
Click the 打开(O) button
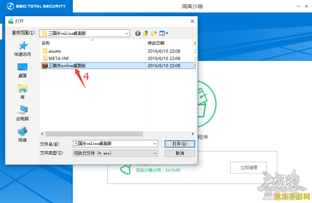(x=180, y=144)
